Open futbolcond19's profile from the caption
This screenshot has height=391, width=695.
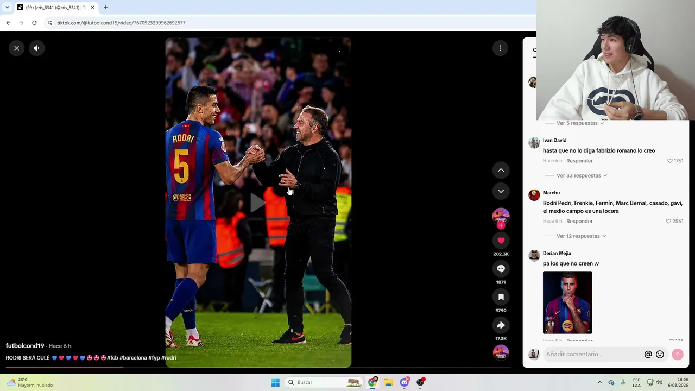[x=25, y=346]
